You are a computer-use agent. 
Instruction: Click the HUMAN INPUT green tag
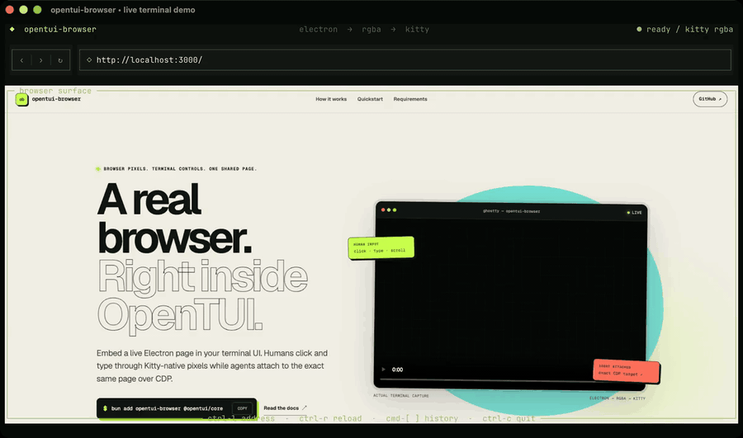point(381,247)
